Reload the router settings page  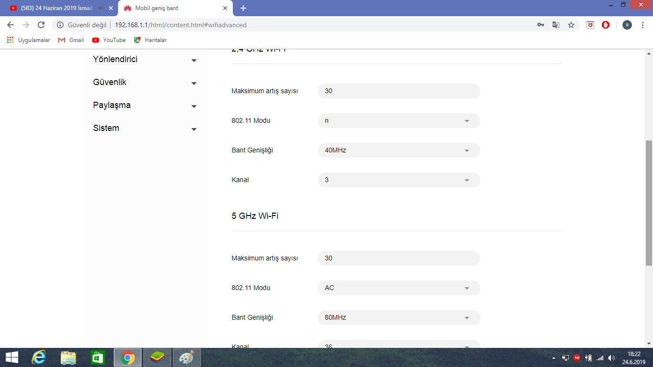[x=41, y=25]
